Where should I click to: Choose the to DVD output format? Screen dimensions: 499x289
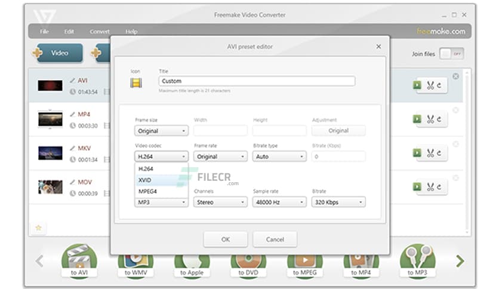(x=248, y=267)
